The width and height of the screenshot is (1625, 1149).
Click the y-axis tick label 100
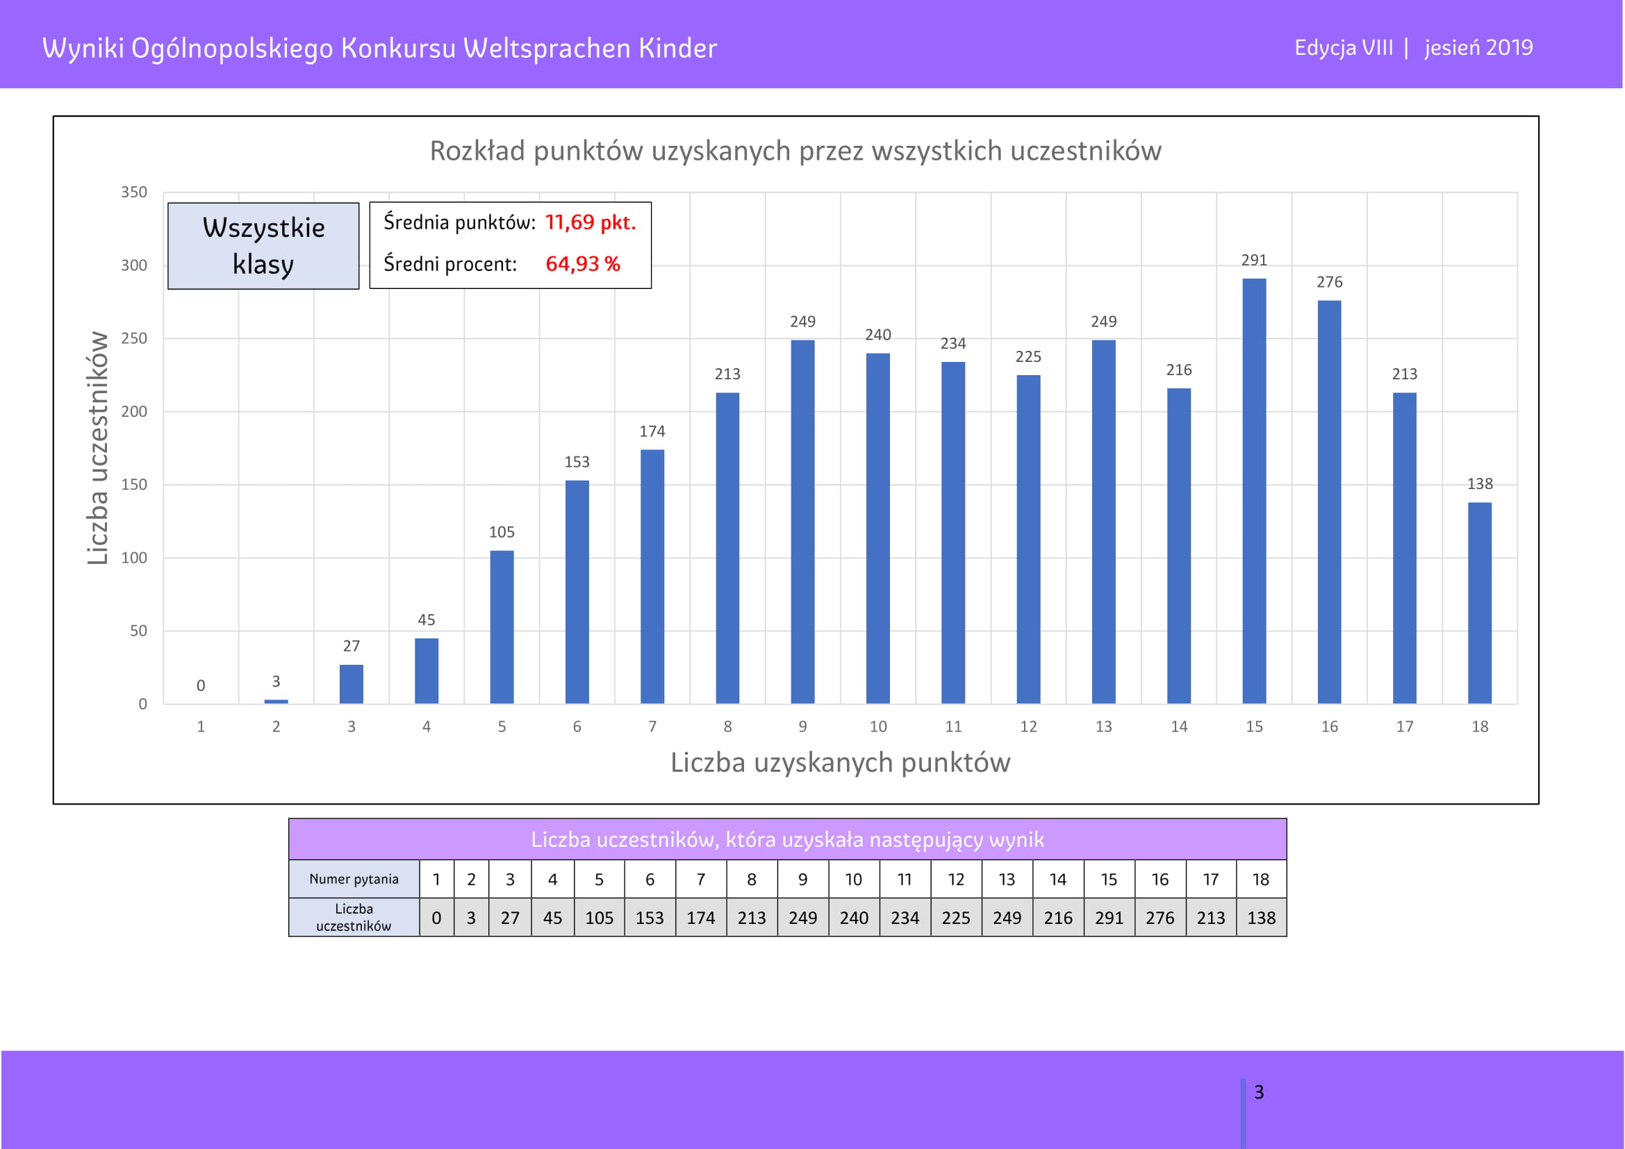tap(134, 558)
